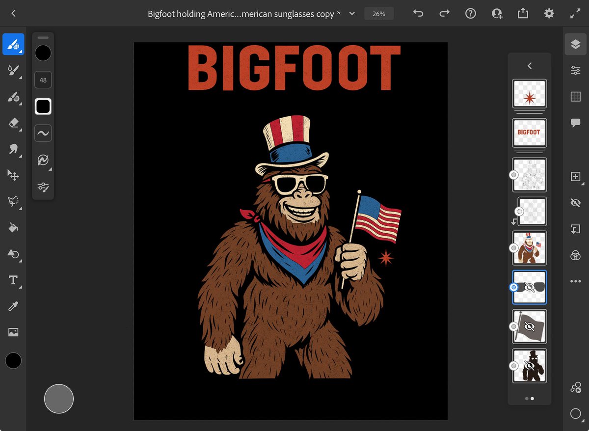Viewport: 589px width, 431px height.
Task: Select the Eyedropper tool
Action: [13, 307]
